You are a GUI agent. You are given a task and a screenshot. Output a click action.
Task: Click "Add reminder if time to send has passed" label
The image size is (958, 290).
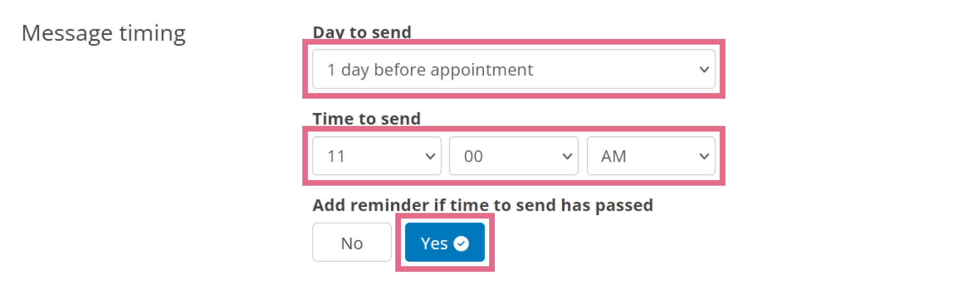point(483,205)
